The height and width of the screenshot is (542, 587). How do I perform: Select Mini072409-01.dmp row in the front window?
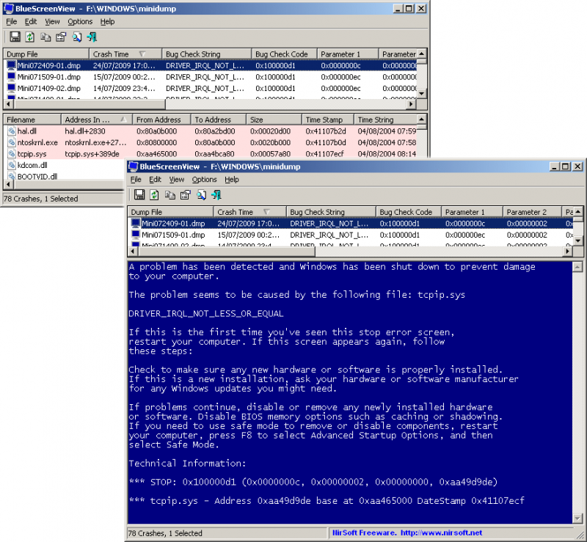pos(351,224)
